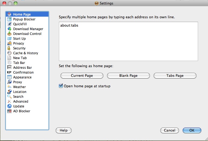Click the Download Manager globe icon
208x141 pixels.
[9, 29]
